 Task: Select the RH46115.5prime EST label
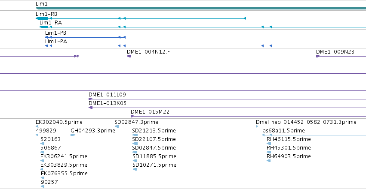(289, 139)
